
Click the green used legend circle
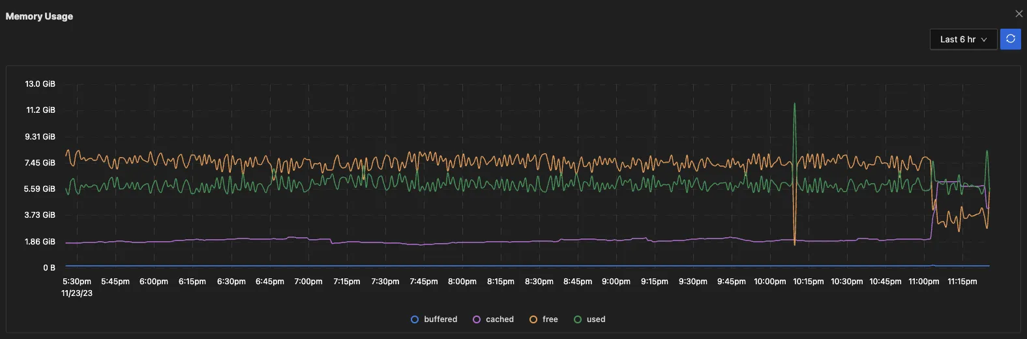578,319
